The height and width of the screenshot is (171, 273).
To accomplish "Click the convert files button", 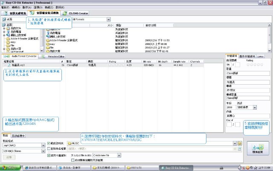I will (258, 148).
